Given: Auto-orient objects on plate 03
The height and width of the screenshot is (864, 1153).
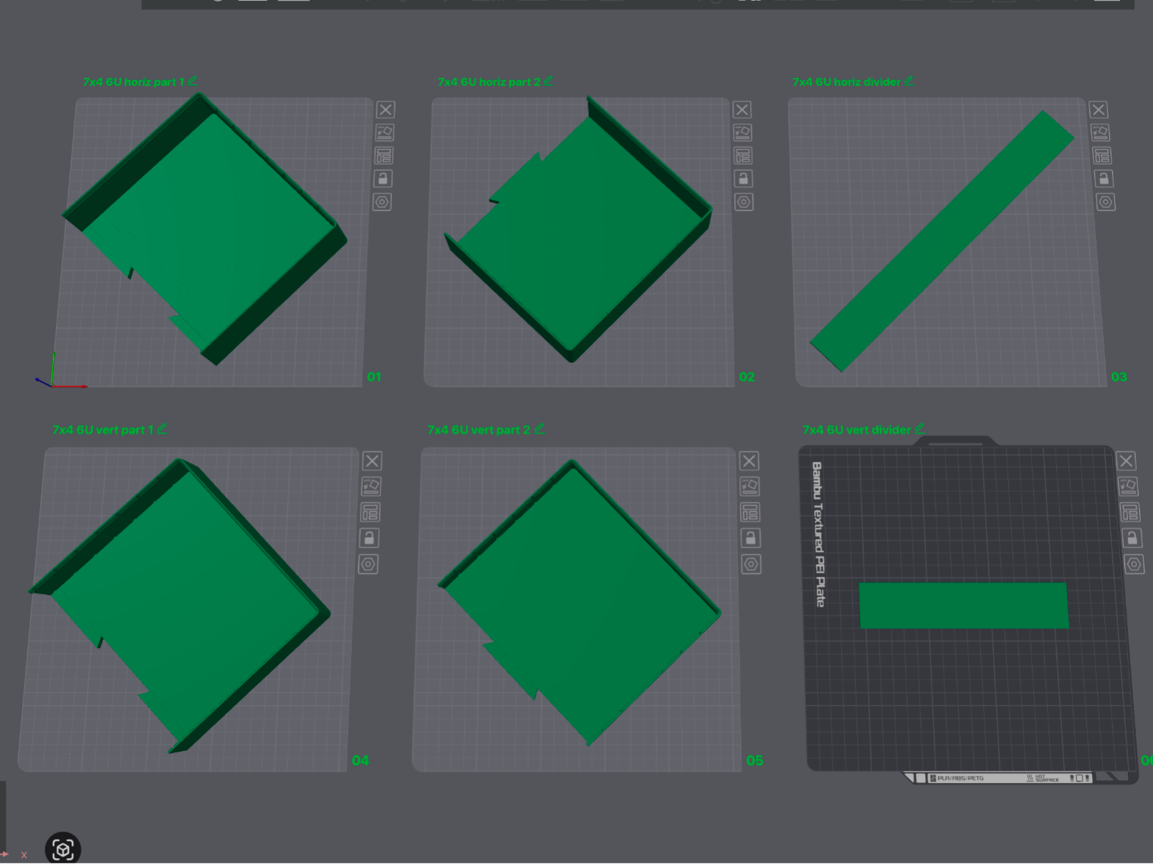Looking at the screenshot, I should [x=1100, y=132].
